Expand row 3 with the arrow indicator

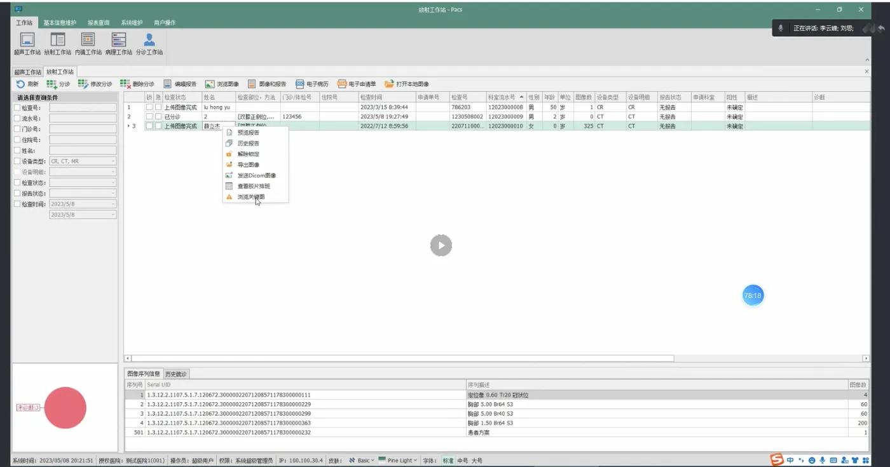click(x=128, y=126)
